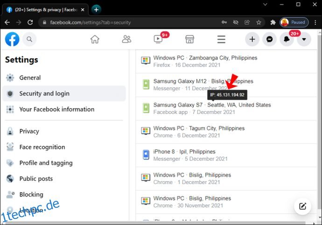Bookmark the page with the star icon
Viewport: 322px width, 225px height.
coord(259,22)
